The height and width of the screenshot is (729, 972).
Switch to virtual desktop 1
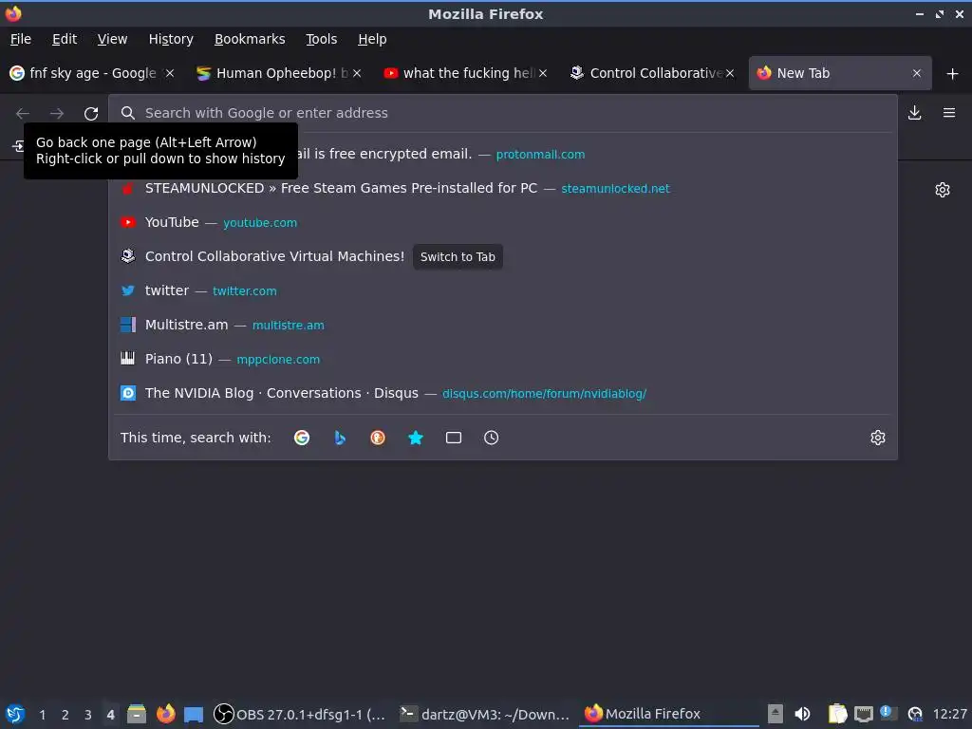42,715
